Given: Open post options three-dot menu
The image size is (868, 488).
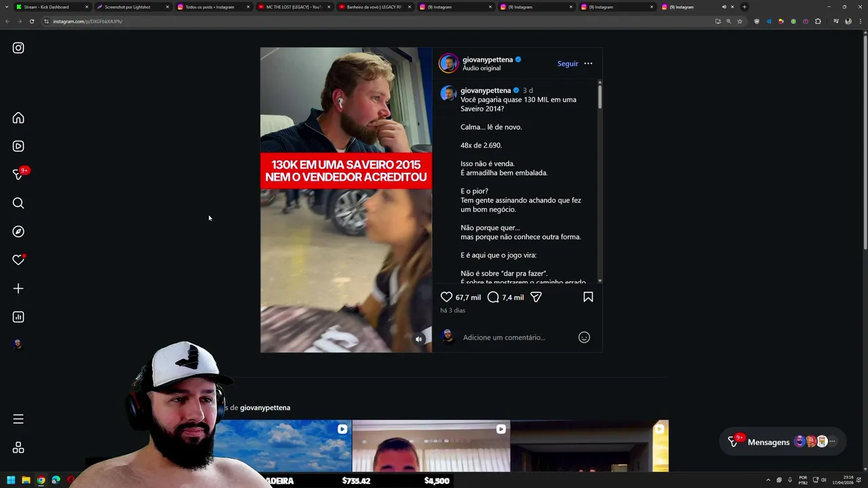Looking at the screenshot, I should [588, 64].
